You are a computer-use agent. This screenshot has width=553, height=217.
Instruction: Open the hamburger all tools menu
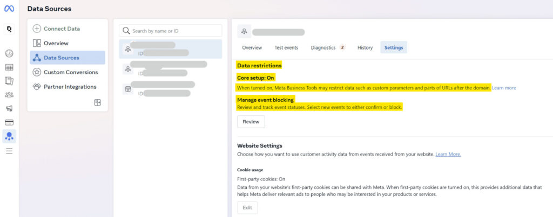[9, 151]
